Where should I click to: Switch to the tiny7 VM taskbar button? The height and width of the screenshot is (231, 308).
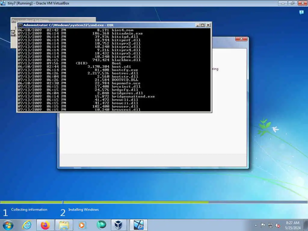click(x=139, y=225)
